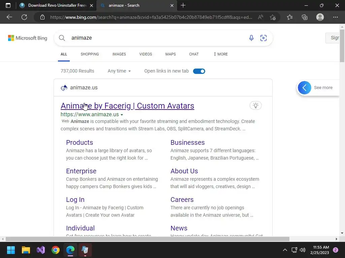Click the Sign in button
The width and height of the screenshot is (345, 258).
point(333,38)
